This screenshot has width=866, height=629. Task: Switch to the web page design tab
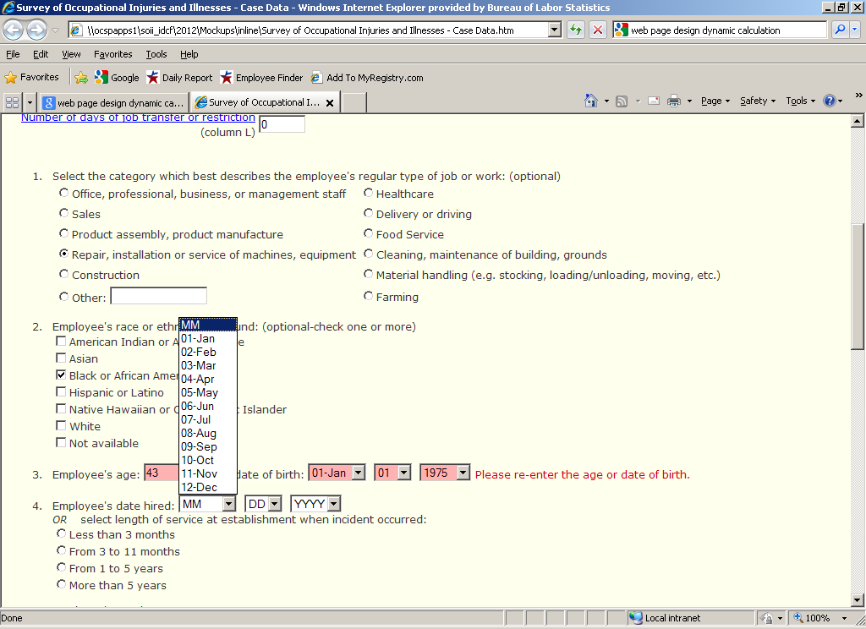(114, 102)
